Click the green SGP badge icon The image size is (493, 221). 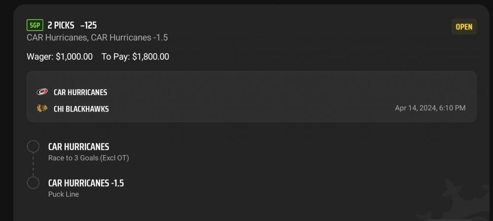[x=35, y=25]
